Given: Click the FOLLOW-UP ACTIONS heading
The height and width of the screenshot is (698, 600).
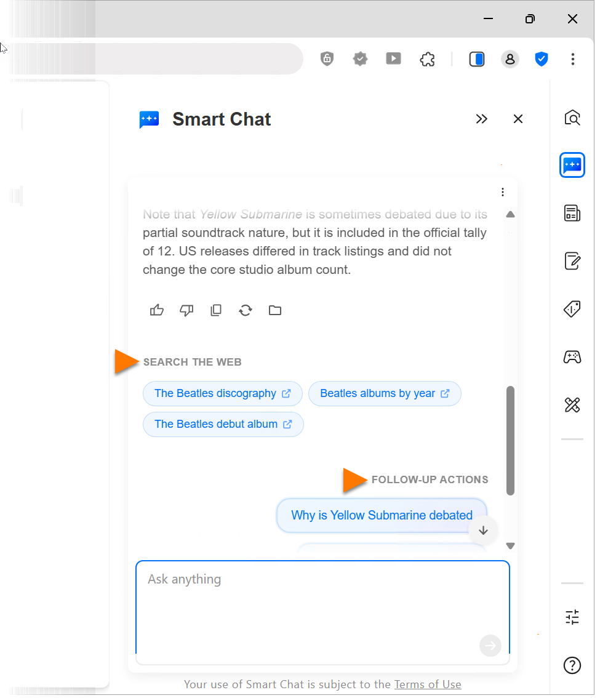Looking at the screenshot, I should coord(430,479).
